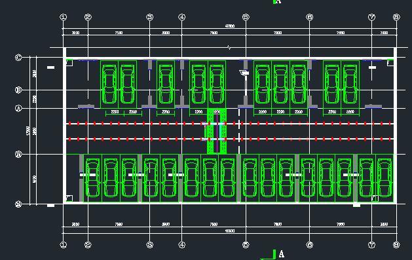Select axis bubble B on the left side
412x260 pixels.
point(18,90)
